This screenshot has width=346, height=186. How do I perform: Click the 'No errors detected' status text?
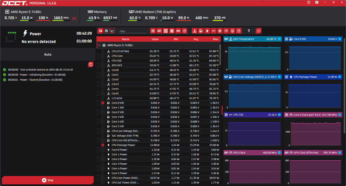click(39, 41)
